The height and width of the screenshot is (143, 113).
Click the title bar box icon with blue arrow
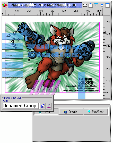[91, 5]
